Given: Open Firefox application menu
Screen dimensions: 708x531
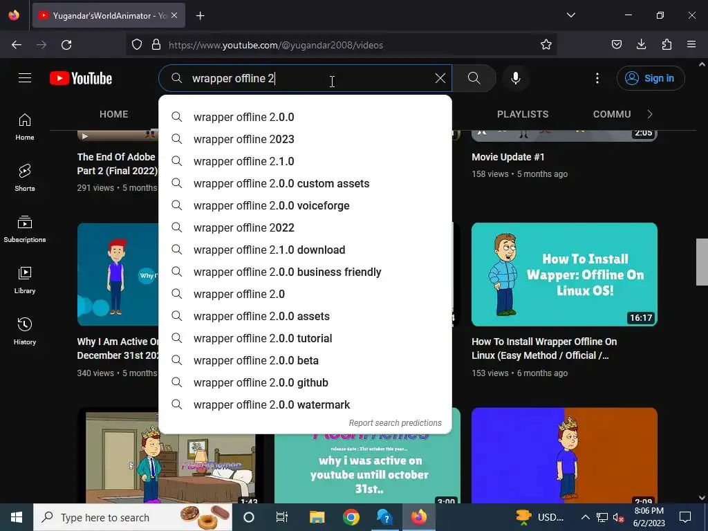Looking at the screenshot, I should coord(691,45).
